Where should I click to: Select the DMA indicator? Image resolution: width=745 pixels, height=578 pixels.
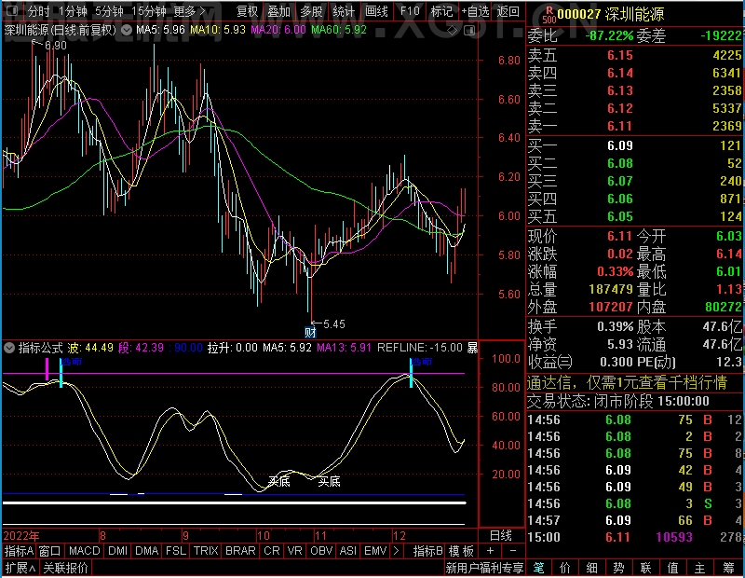146,551
